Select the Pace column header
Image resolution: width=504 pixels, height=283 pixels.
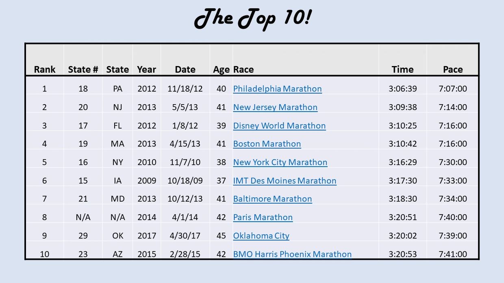click(x=453, y=69)
